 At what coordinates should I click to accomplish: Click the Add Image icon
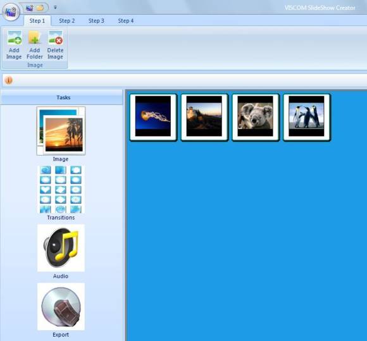tap(15, 38)
